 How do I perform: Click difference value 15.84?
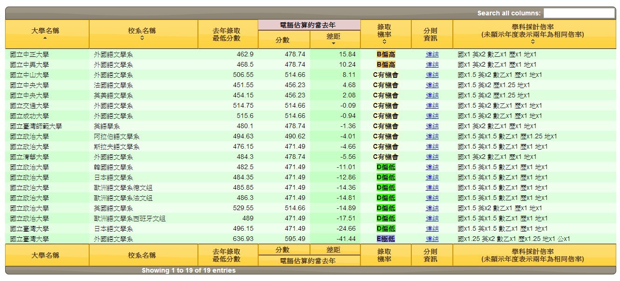(x=347, y=54)
